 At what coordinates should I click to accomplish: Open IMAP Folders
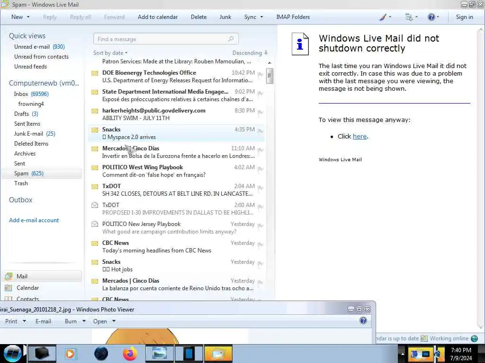click(293, 17)
